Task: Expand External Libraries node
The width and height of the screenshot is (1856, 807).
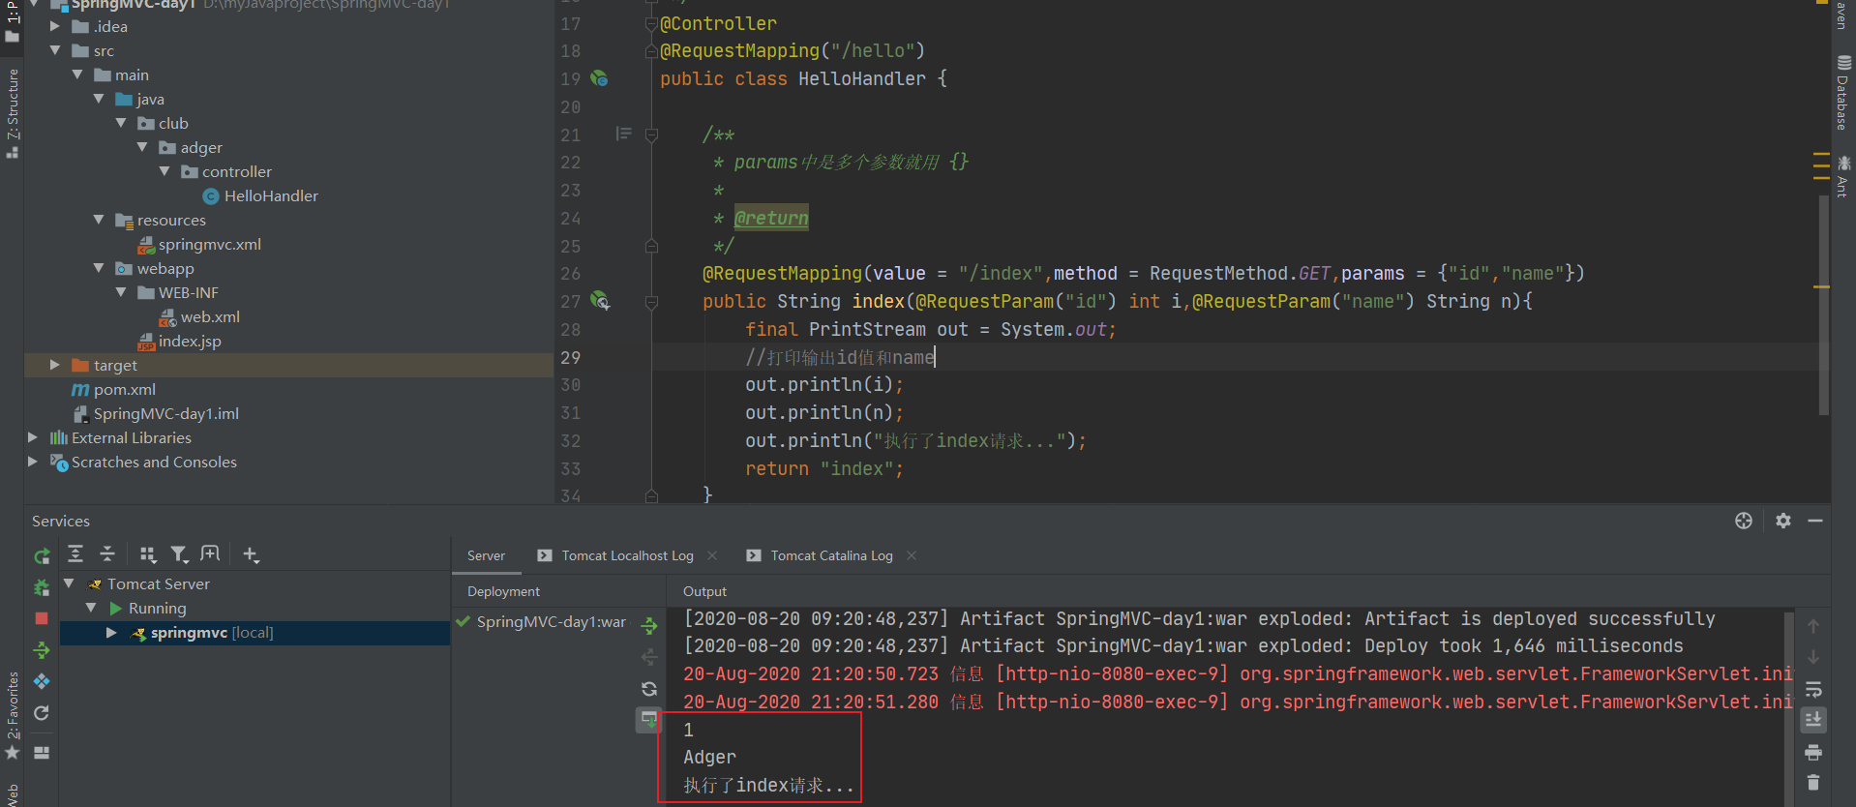Action: tap(33, 437)
